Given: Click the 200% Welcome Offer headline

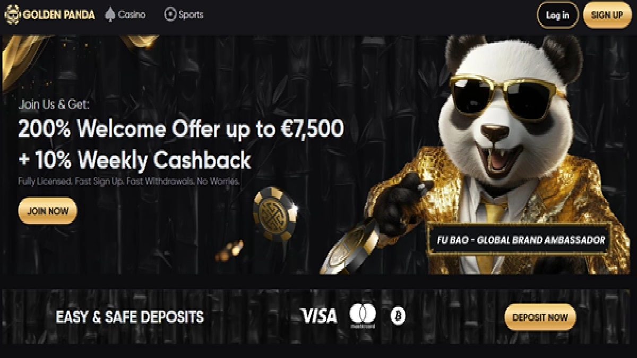Looking at the screenshot, I should tap(181, 129).
